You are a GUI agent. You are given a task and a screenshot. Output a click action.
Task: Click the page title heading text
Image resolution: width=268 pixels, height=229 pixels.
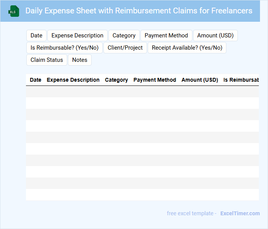click(139, 11)
